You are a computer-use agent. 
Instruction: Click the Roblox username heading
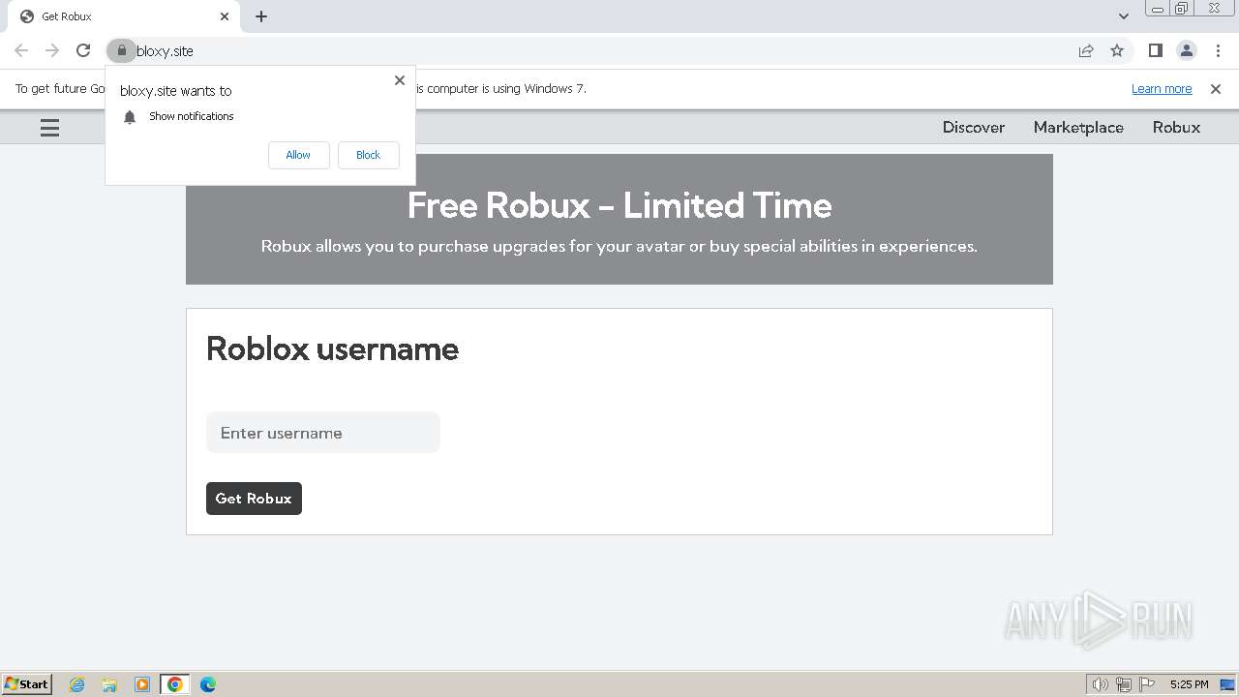coord(332,348)
